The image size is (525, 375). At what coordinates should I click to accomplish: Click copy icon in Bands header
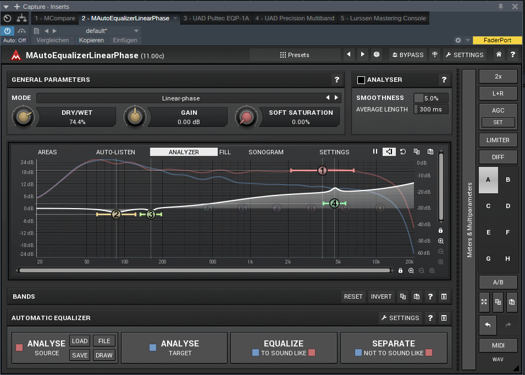click(403, 296)
